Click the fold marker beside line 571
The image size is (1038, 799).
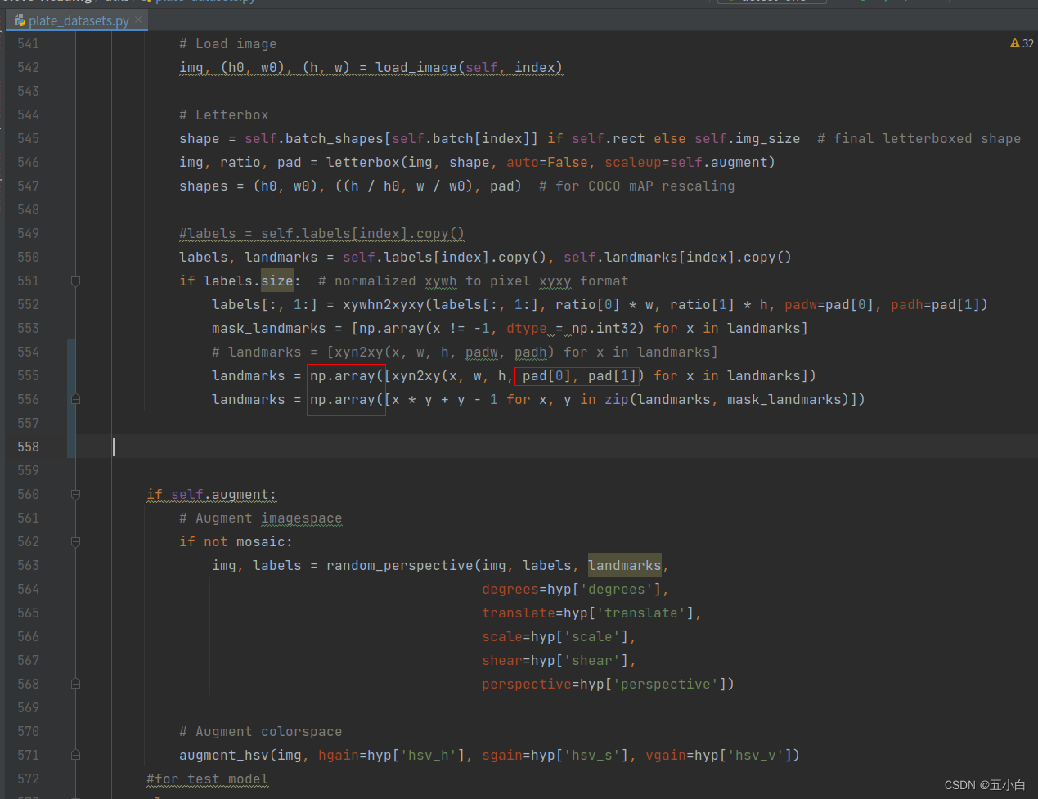coord(75,755)
